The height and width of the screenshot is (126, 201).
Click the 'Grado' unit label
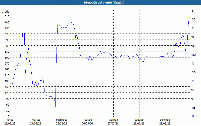coord(6,12)
